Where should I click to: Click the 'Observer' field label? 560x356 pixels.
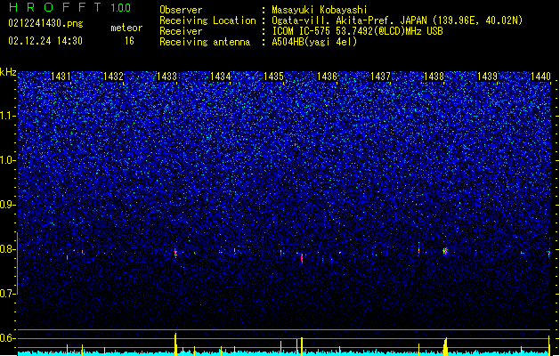(x=181, y=10)
